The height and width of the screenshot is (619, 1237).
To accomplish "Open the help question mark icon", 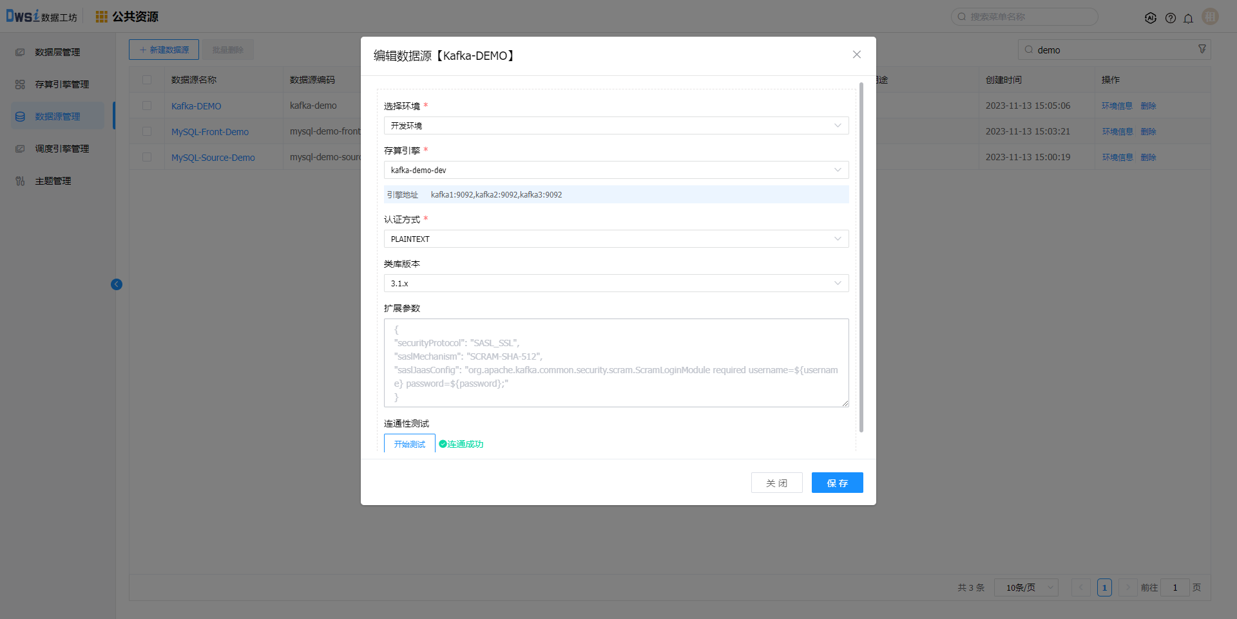I will pos(1171,18).
